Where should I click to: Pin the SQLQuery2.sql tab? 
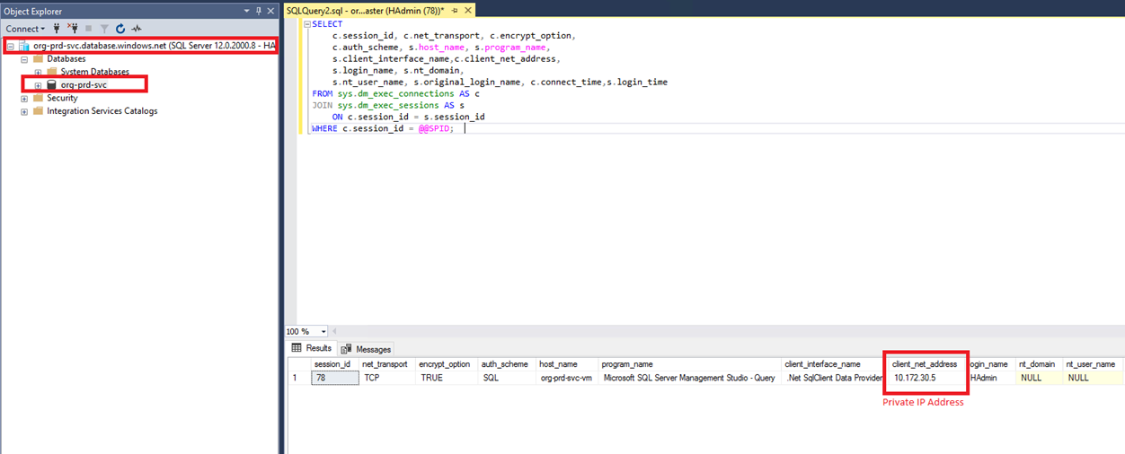(455, 11)
